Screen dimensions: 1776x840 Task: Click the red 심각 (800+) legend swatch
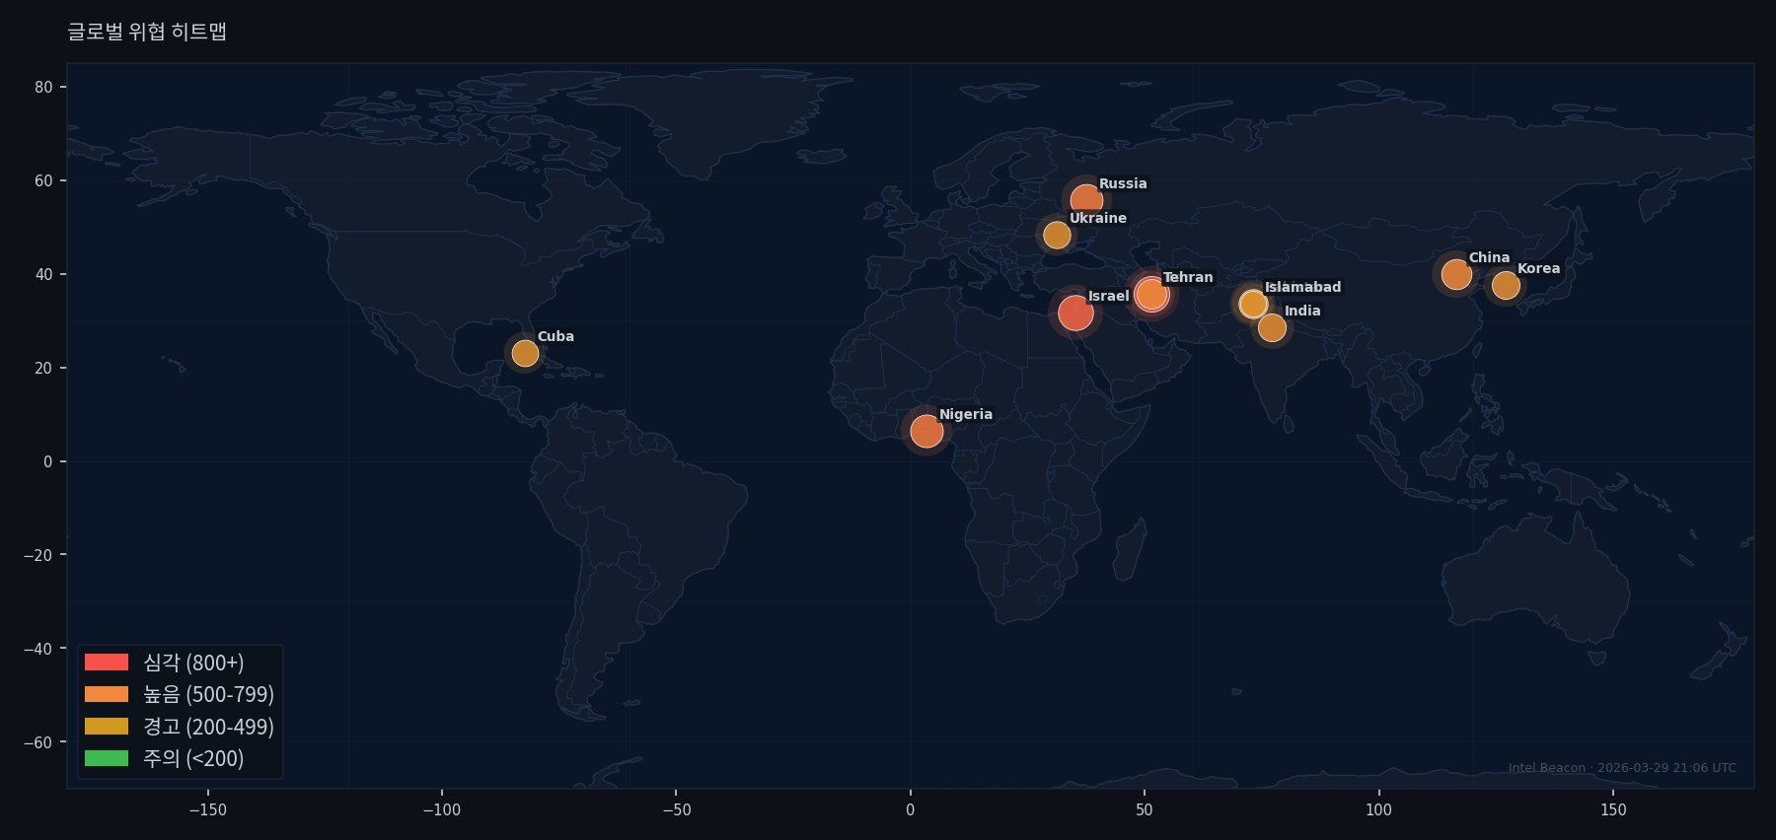pos(107,662)
